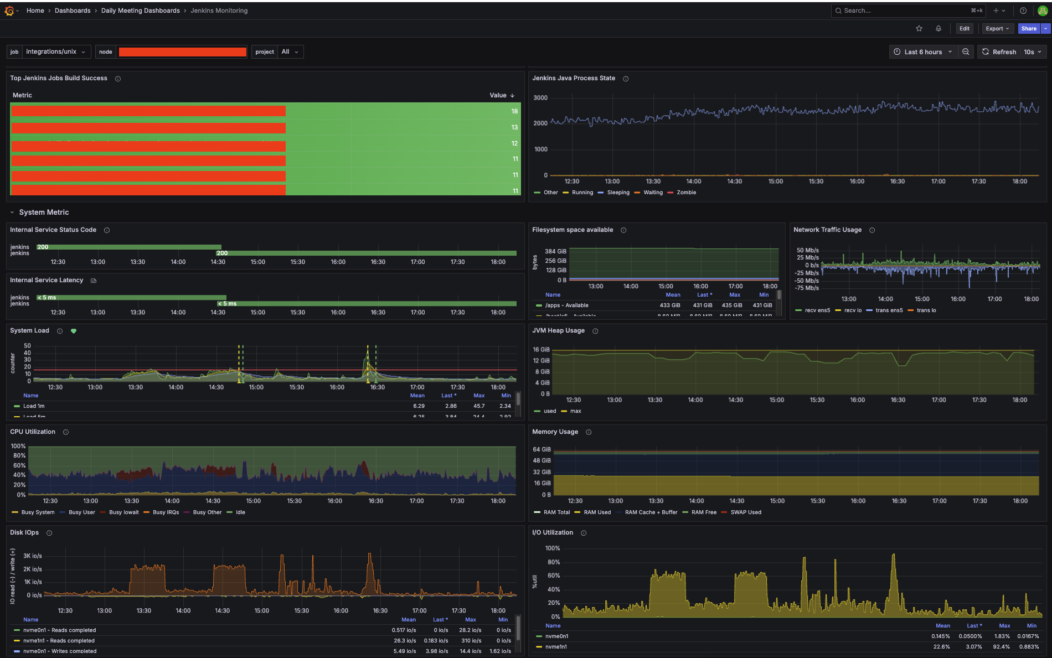Image resolution: width=1052 pixels, height=658 pixels.
Task: Open the Grafana logo main menu
Action: (9, 11)
